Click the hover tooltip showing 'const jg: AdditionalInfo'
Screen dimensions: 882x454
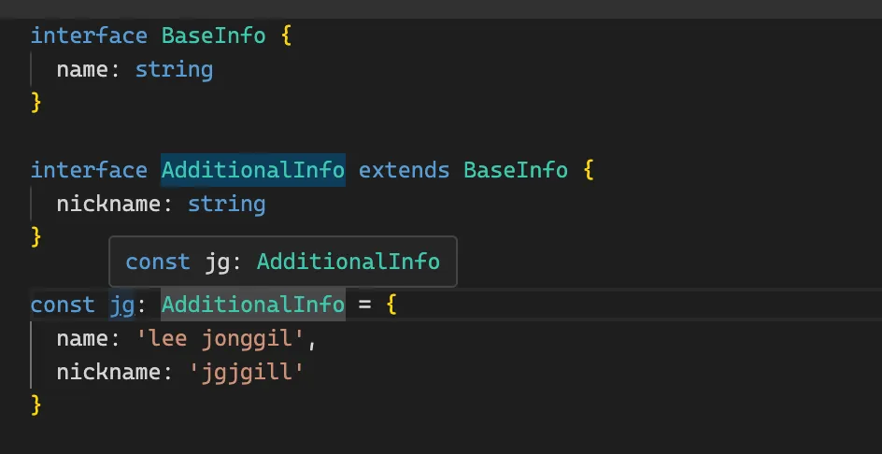pyautogui.click(x=282, y=262)
